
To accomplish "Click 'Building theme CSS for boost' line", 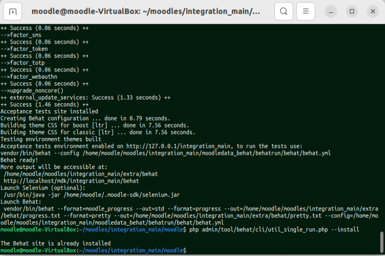I will click(x=95, y=125).
